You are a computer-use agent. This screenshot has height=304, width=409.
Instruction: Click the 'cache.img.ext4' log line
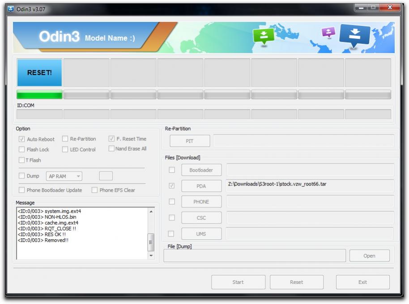48,223
